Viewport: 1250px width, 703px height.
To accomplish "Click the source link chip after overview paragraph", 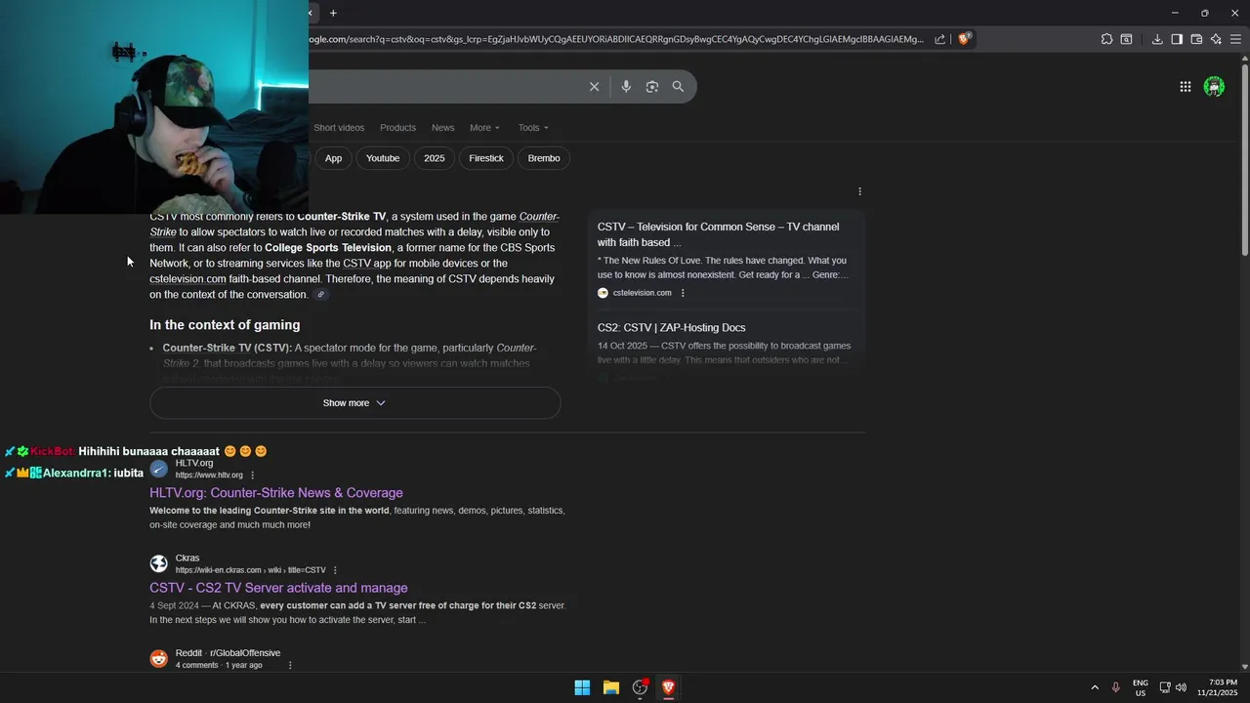I will [320, 295].
